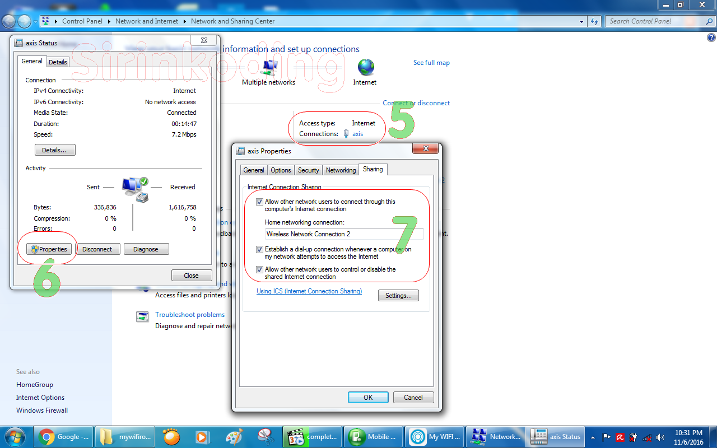Image resolution: width=717 pixels, height=448 pixels.
Task: Open the Security tab in axis Properties
Action: click(309, 170)
